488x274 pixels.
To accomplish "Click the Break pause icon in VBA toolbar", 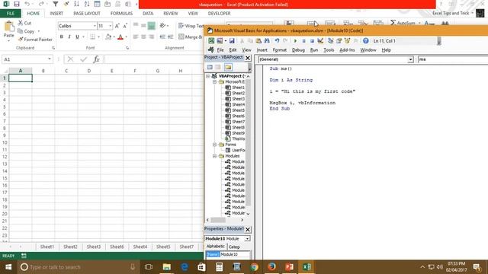I will (x=303, y=40).
